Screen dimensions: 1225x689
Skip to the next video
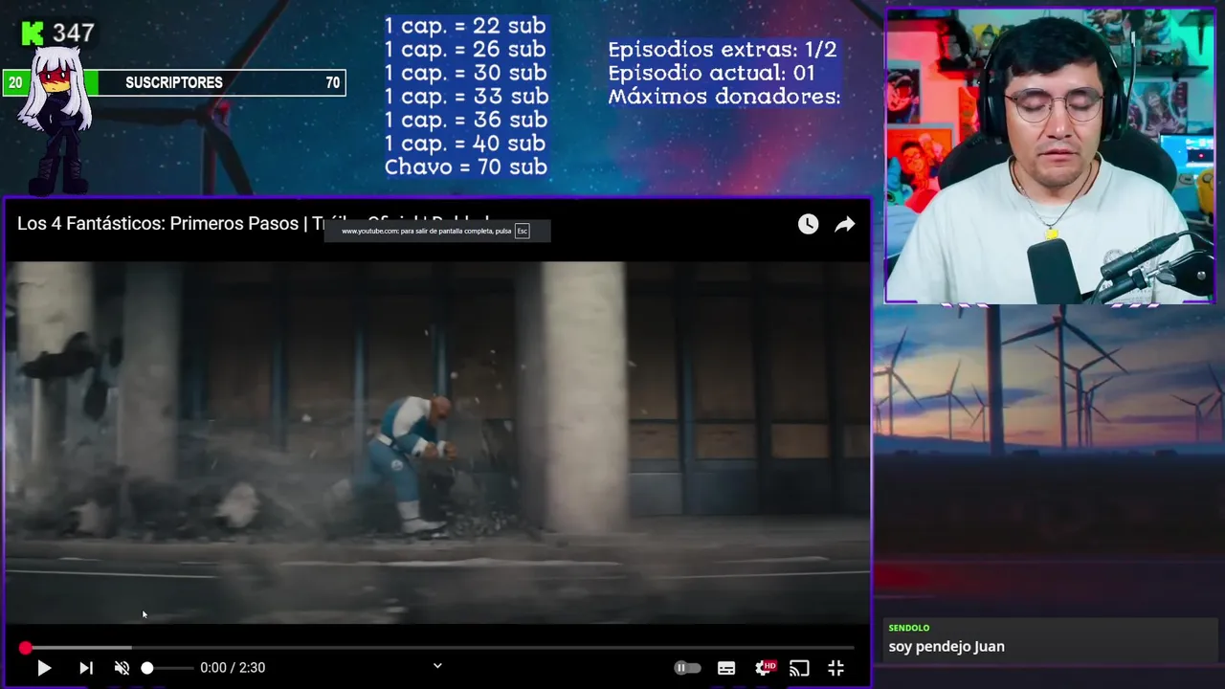coord(86,668)
